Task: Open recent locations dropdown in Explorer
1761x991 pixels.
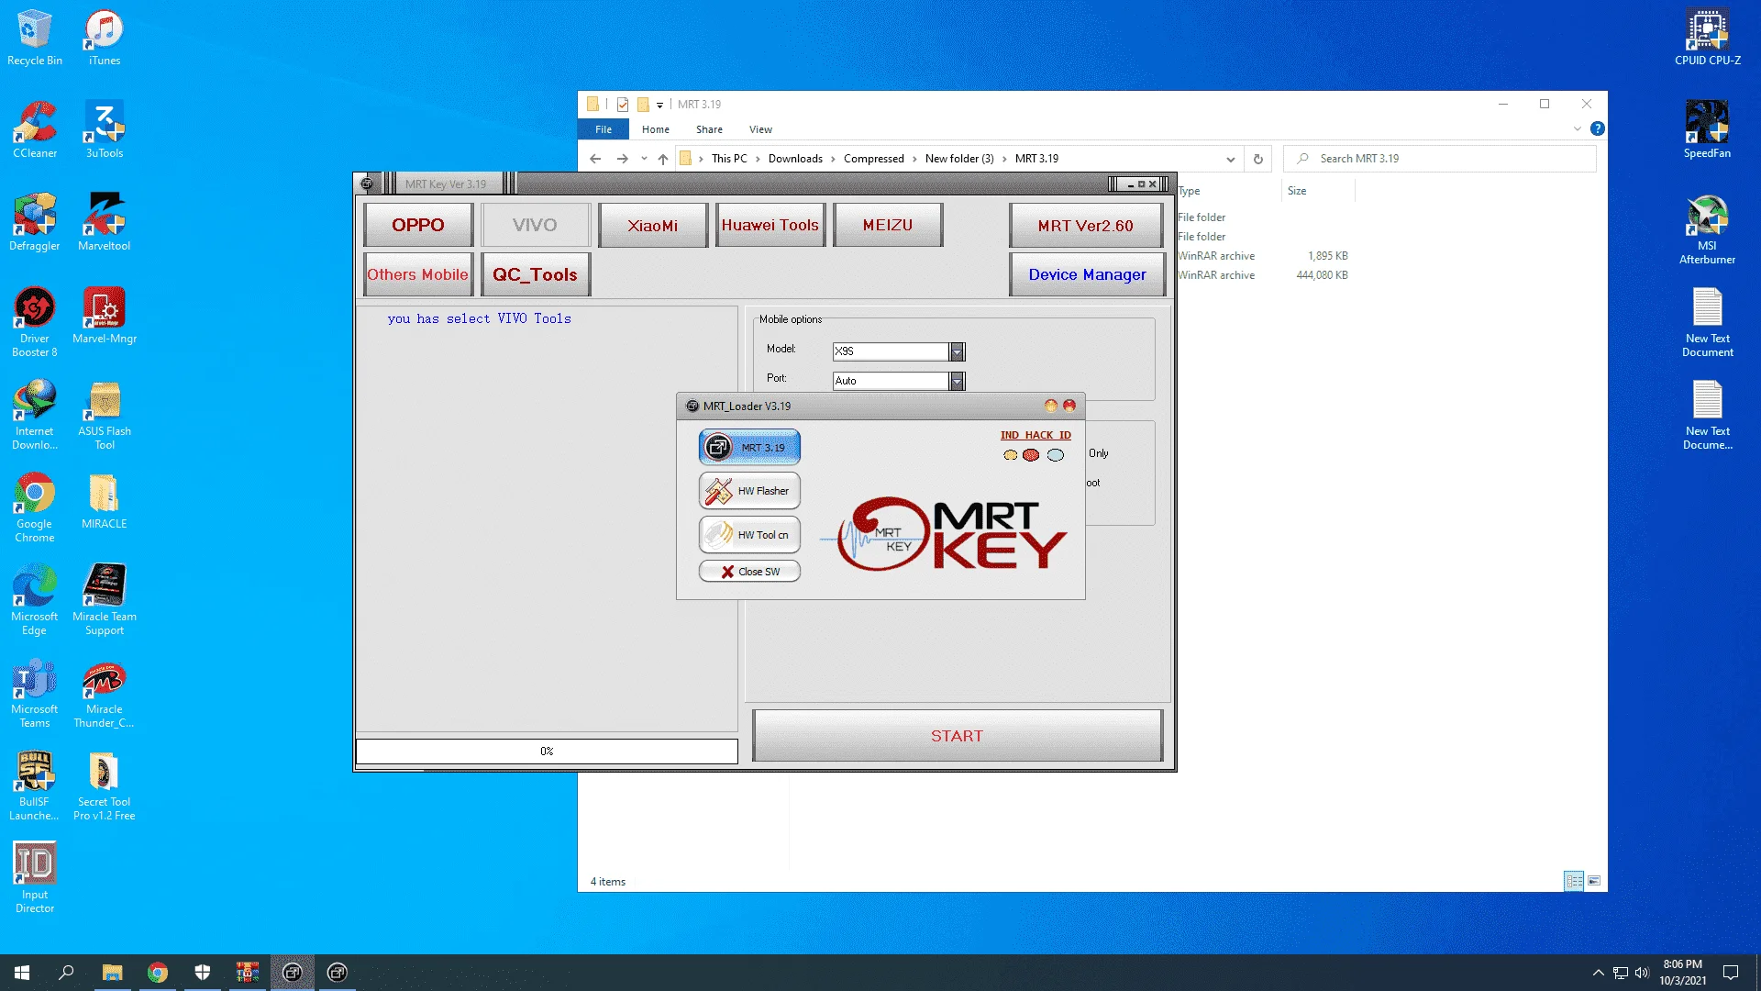Action: (644, 159)
